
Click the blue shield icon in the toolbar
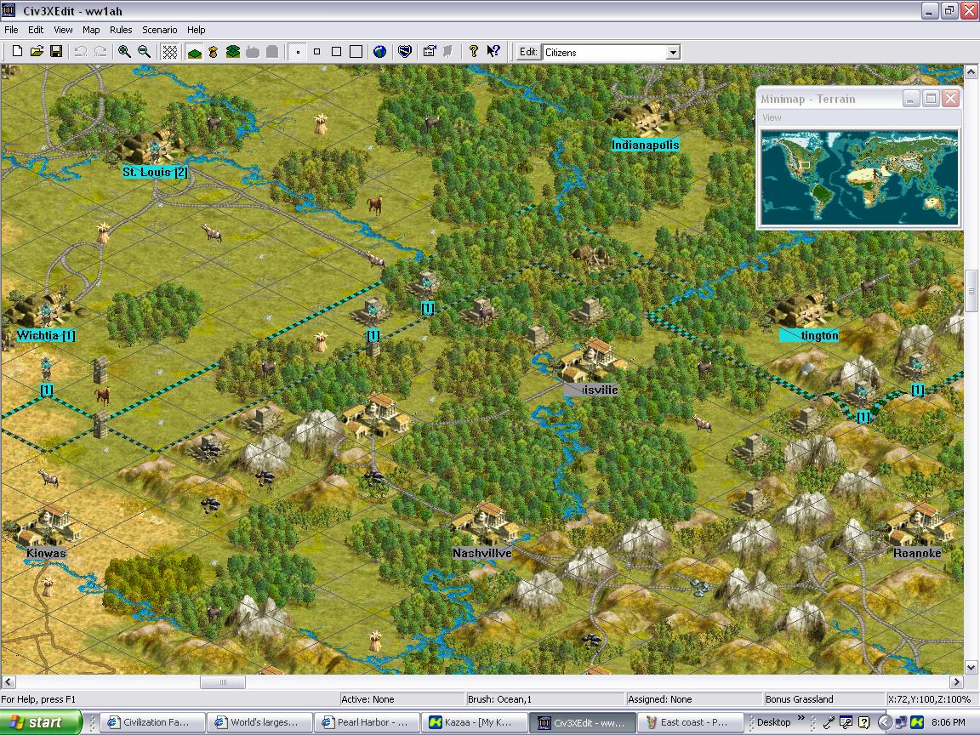click(404, 52)
